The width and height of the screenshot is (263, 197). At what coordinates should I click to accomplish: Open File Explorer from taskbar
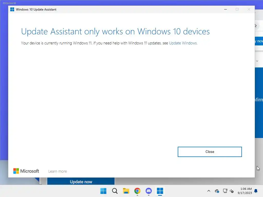[x=126, y=191]
